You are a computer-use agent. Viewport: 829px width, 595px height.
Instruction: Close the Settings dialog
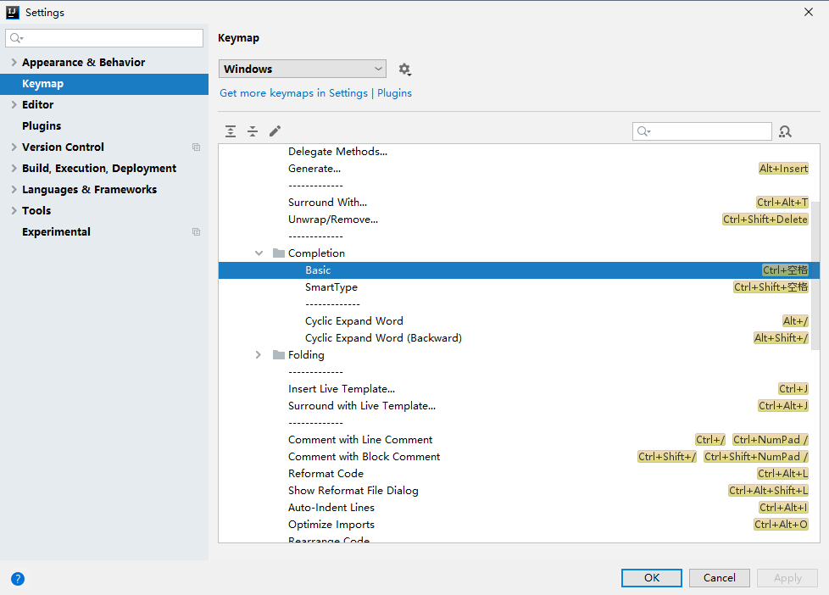coord(809,12)
